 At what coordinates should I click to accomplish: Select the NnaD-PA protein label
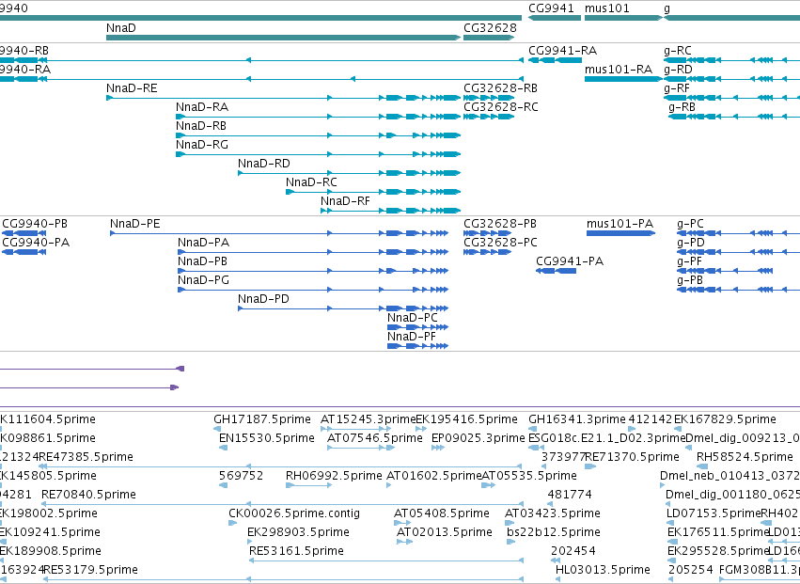click(x=204, y=243)
